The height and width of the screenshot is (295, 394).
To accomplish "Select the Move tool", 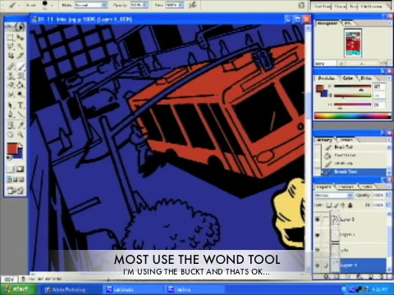I will click(21, 38).
